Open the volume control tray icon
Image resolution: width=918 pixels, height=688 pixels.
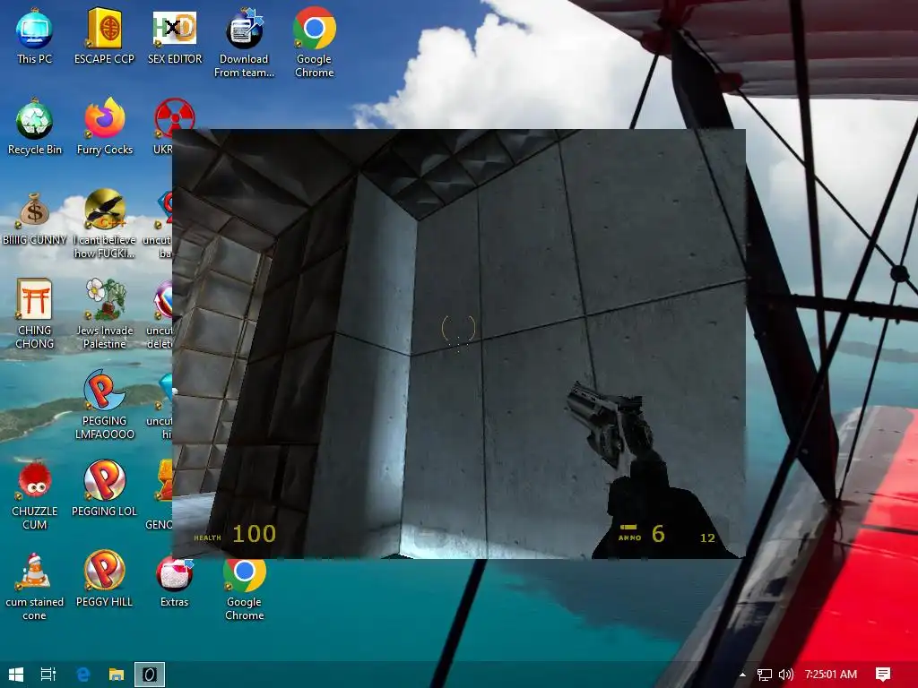[x=785, y=674]
